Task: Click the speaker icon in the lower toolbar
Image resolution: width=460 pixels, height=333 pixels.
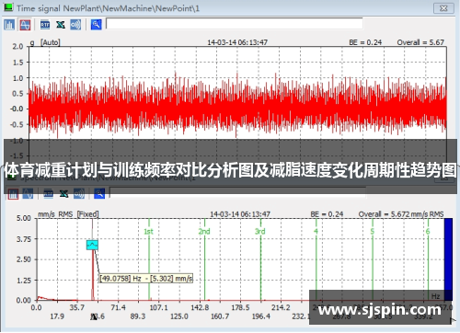Action: (x=79, y=194)
